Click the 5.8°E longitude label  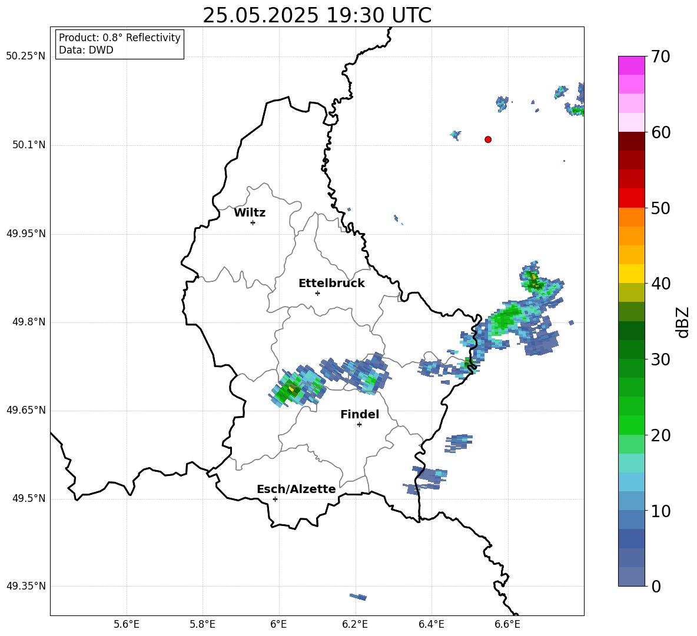203,624
